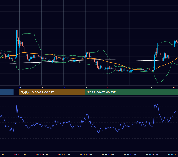Click the blue session bar left of ロンドン
This screenshot has height=157, width=178.
coord(7,92)
